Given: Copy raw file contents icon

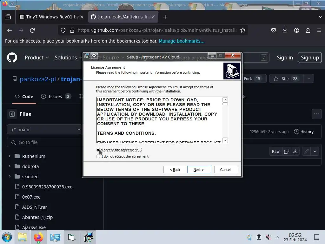Looking at the screenshot, I should 287,151.
